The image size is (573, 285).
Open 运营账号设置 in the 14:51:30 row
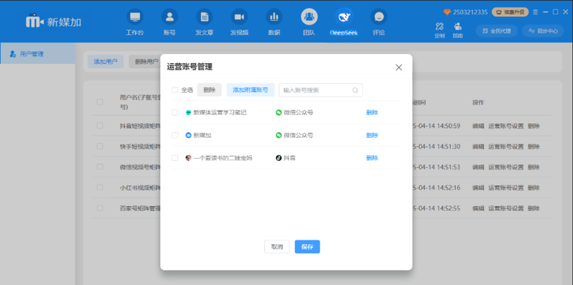click(506, 146)
